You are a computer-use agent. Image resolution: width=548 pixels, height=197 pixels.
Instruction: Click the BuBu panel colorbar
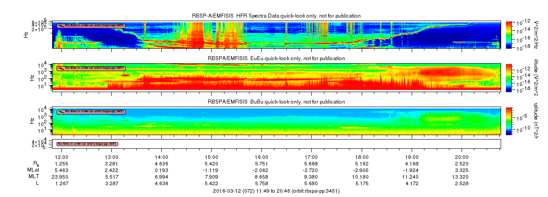(x=509, y=120)
